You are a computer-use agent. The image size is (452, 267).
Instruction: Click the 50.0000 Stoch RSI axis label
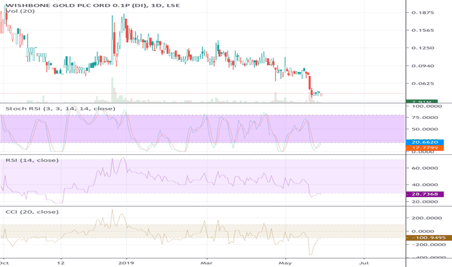[x=425, y=129]
